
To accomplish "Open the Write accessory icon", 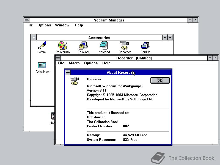I will tap(42, 46).
